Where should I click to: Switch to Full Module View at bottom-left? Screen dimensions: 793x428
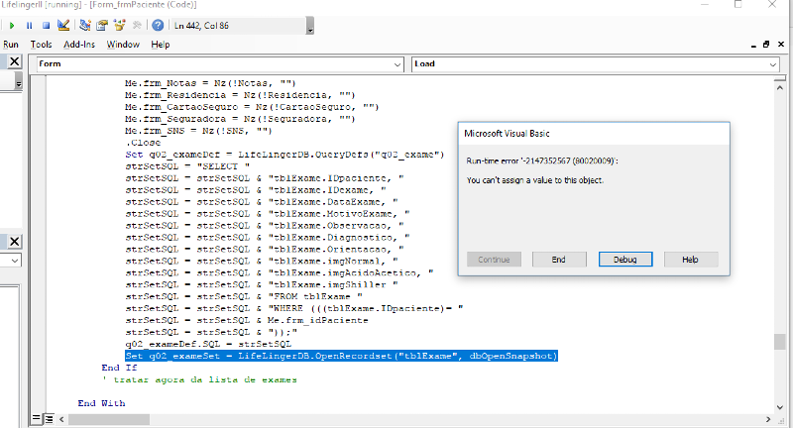(x=50, y=419)
